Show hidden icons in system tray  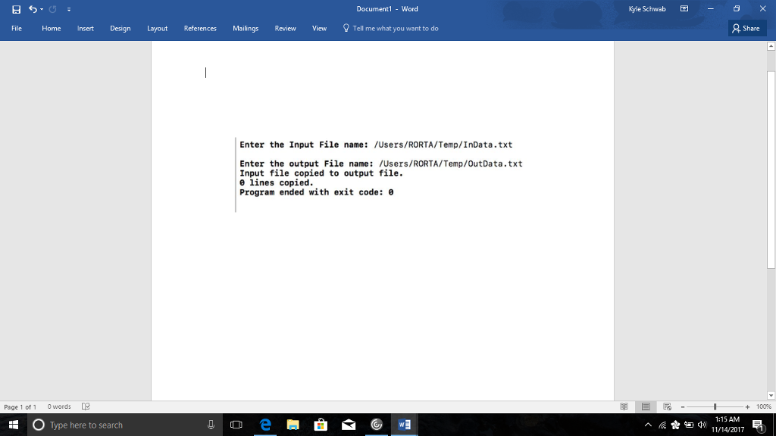click(648, 425)
